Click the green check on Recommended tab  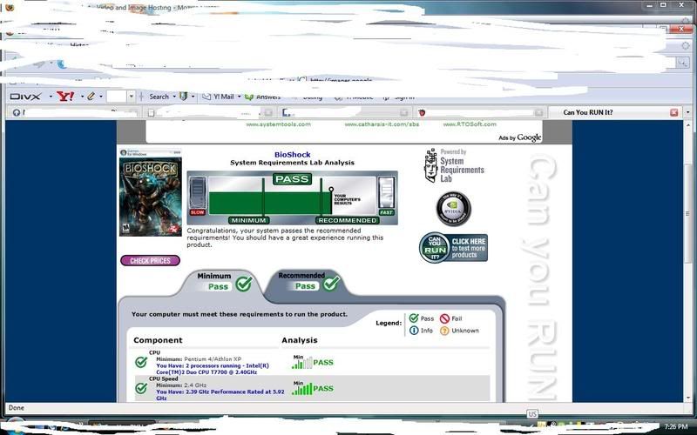click(x=332, y=282)
